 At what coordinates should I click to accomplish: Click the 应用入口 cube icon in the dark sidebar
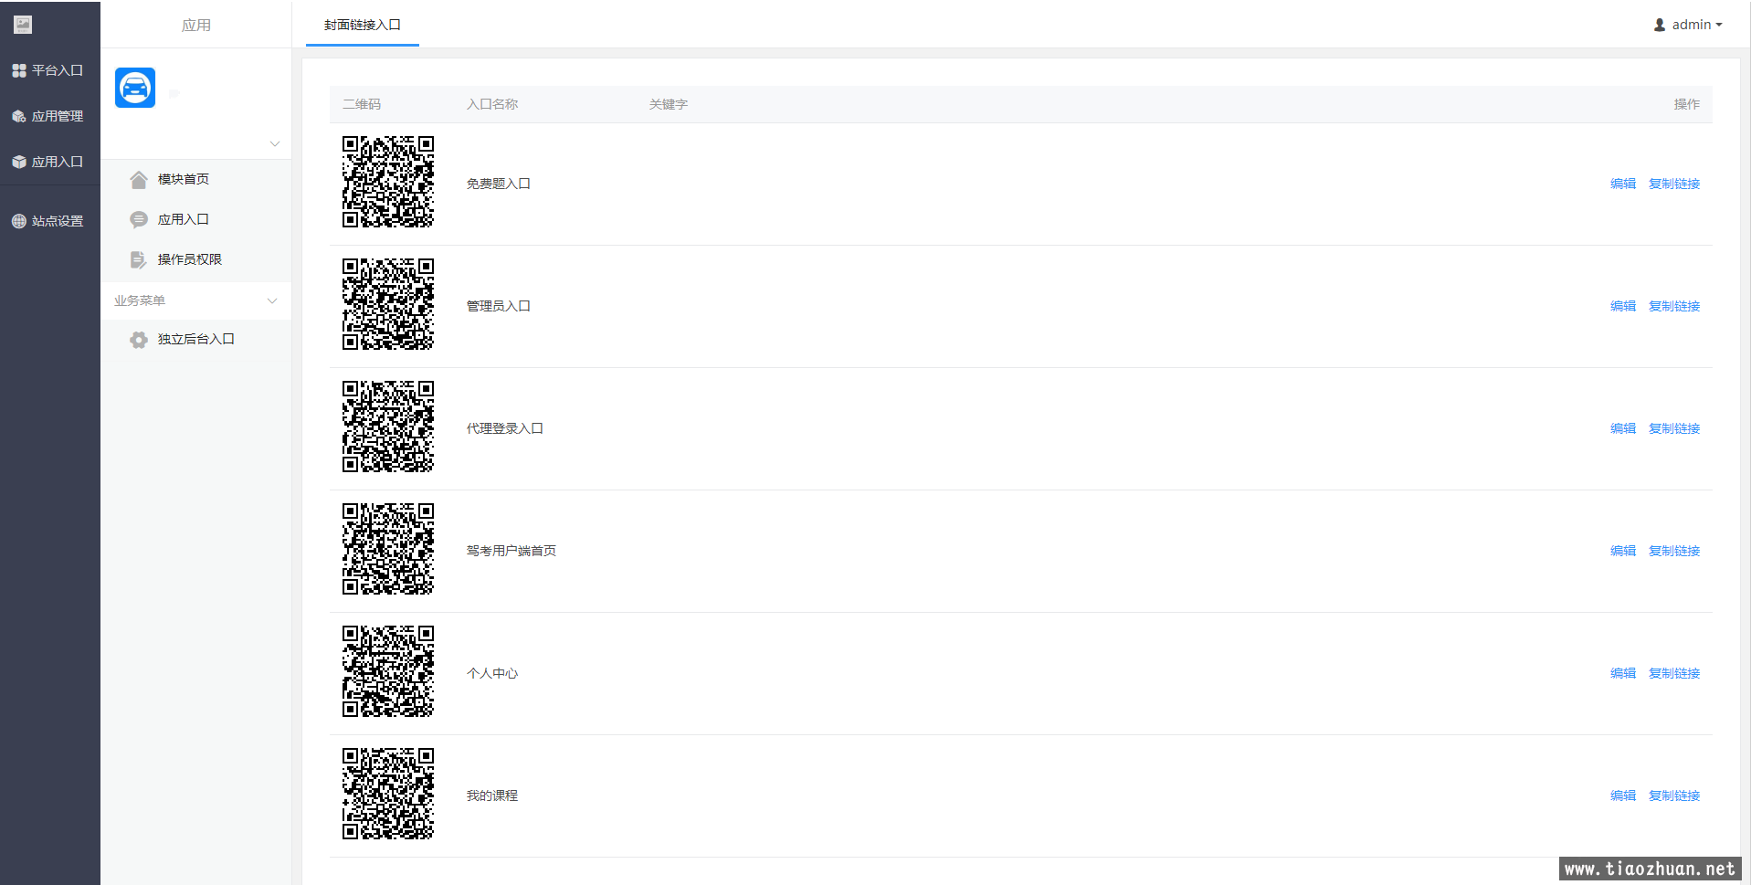[19, 162]
